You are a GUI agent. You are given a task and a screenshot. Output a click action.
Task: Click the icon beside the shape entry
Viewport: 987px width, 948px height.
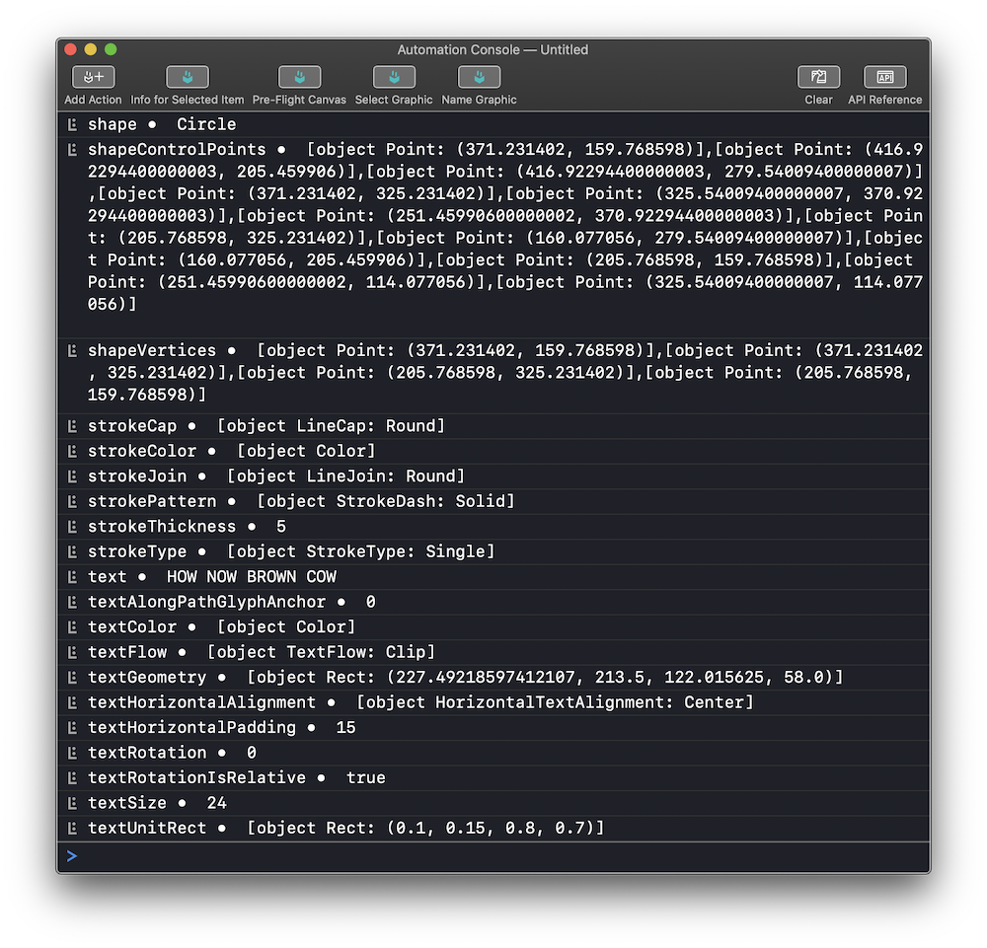point(72,125)
